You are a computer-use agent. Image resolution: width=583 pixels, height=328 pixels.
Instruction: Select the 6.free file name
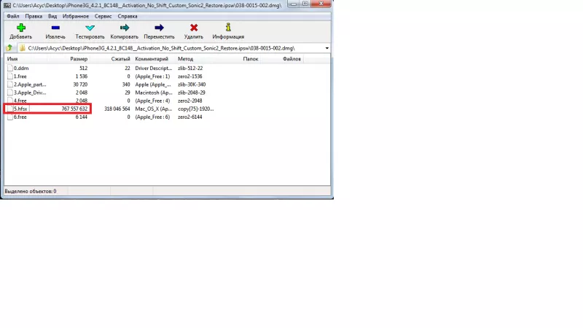[x=20, y=117]
